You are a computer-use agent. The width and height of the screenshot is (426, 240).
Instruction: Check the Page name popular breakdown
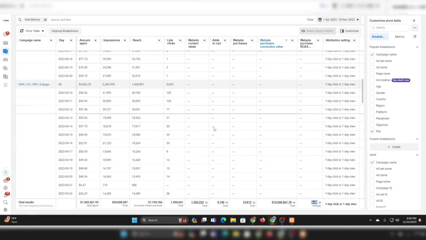coord(372,74)
